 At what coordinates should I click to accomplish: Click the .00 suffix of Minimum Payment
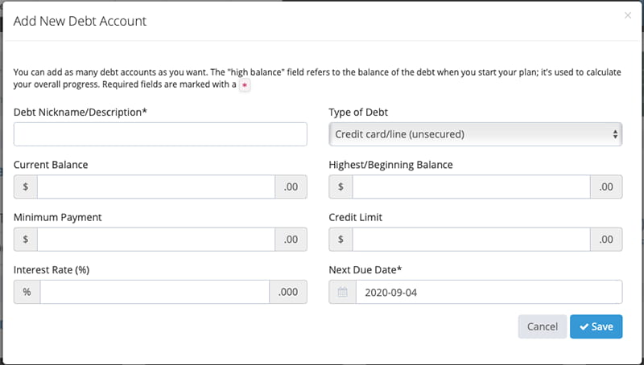click(291, 239)
